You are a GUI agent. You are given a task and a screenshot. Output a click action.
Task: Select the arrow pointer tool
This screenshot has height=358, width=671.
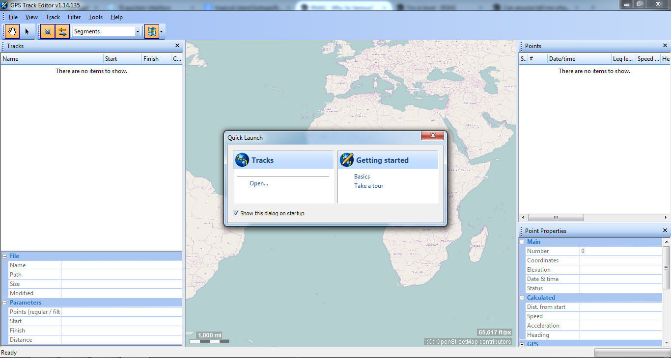point(27,31)
